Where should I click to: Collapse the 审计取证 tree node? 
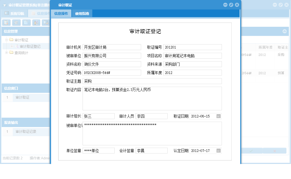pos(6,40)
